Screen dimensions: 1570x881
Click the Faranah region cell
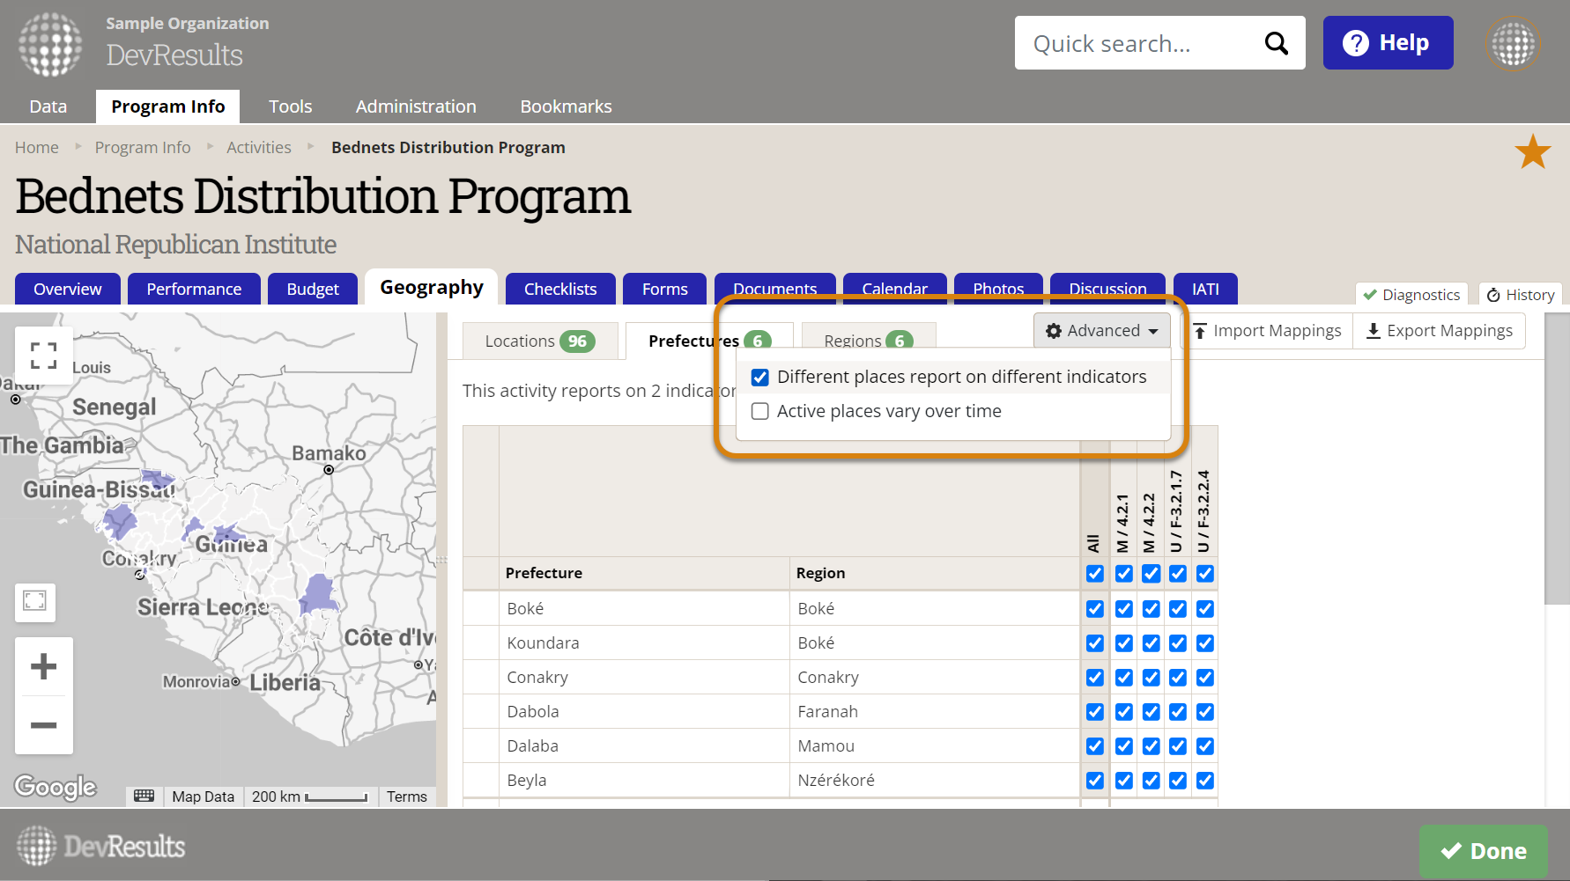(x=935, y=712)
